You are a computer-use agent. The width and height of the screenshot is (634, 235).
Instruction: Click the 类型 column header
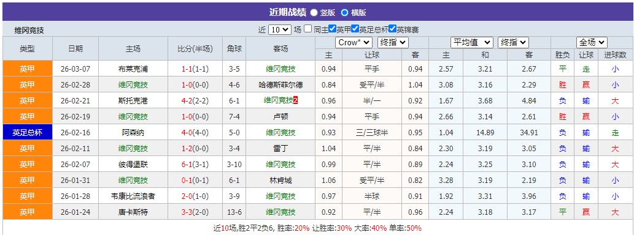point(28,49)
